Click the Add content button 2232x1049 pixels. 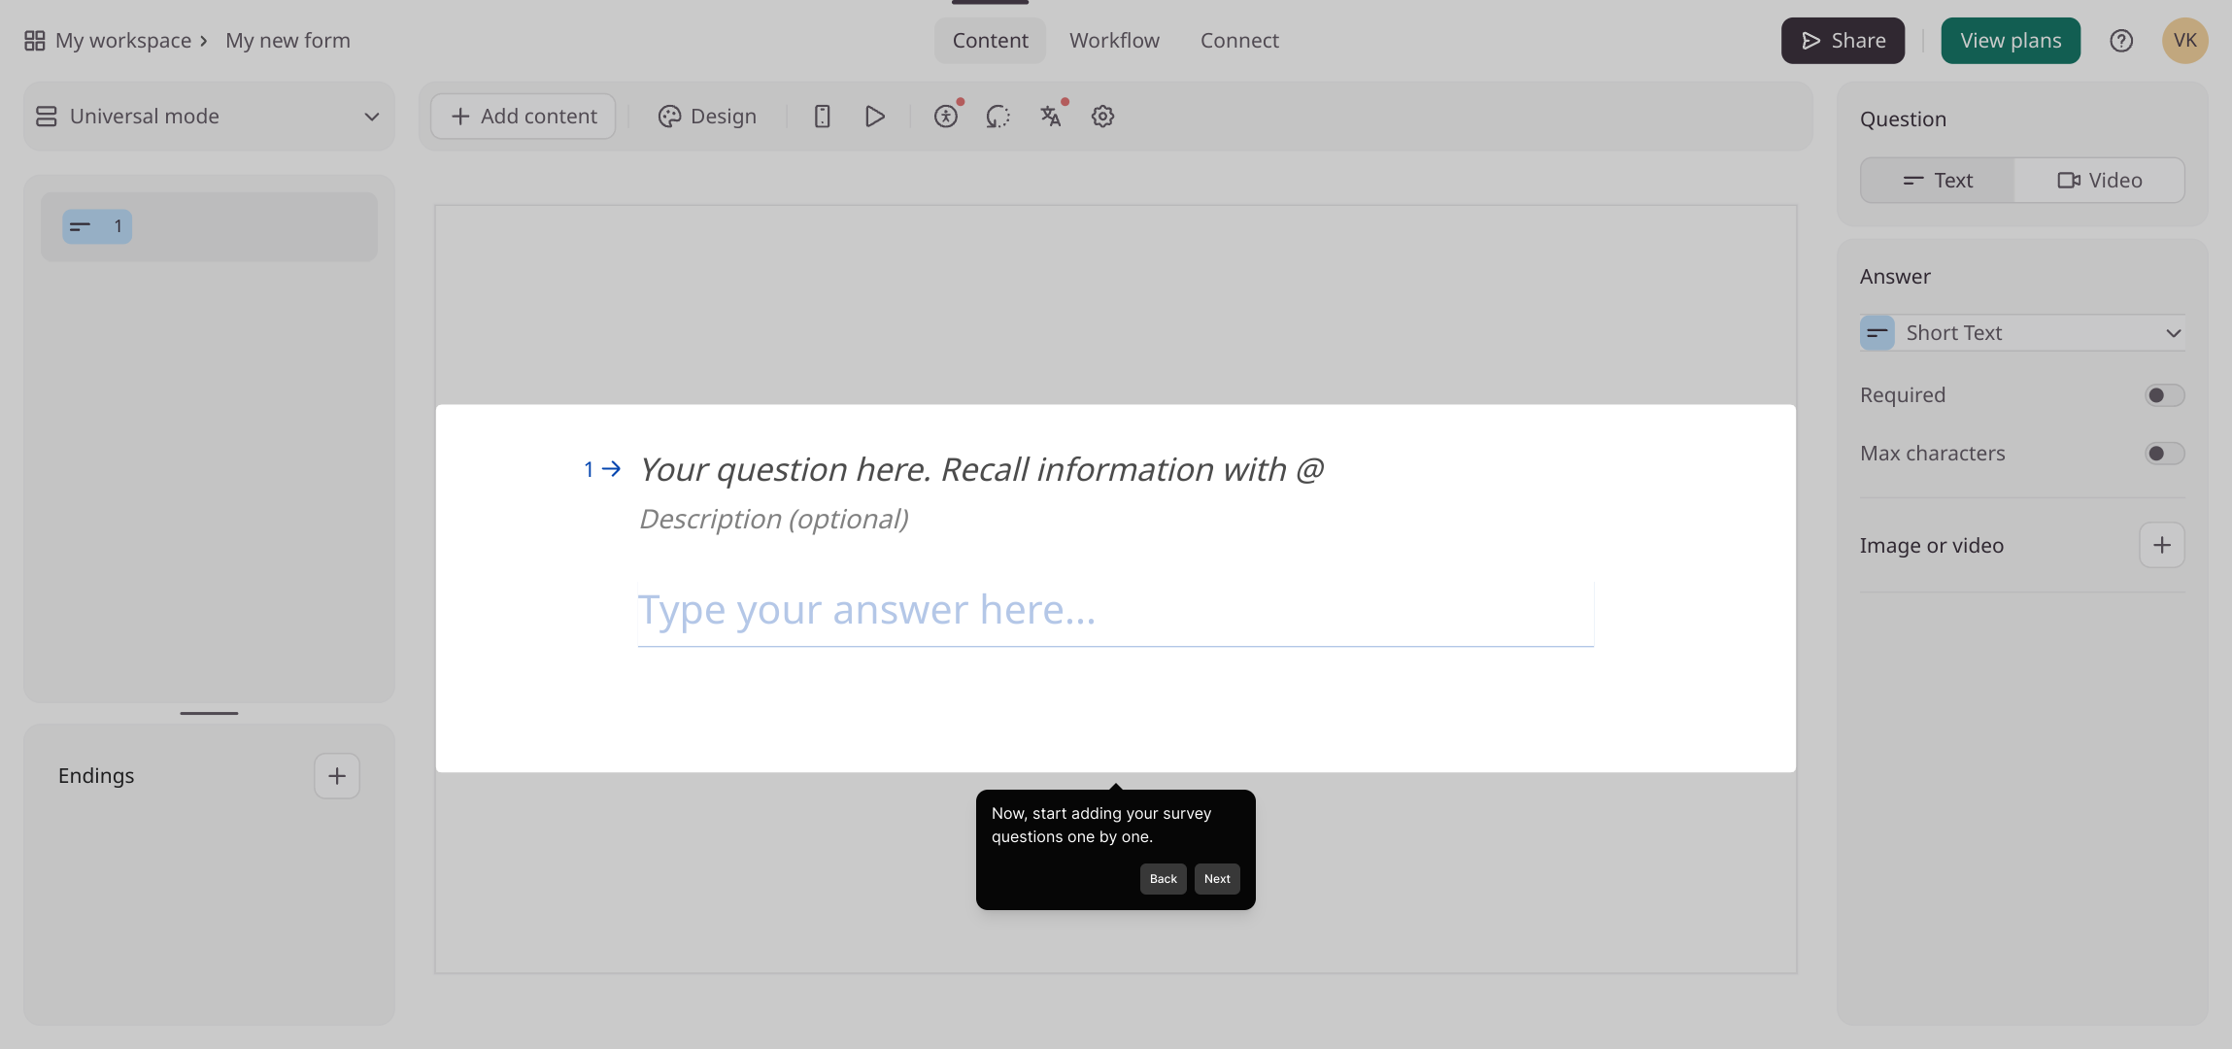(524, 117)
